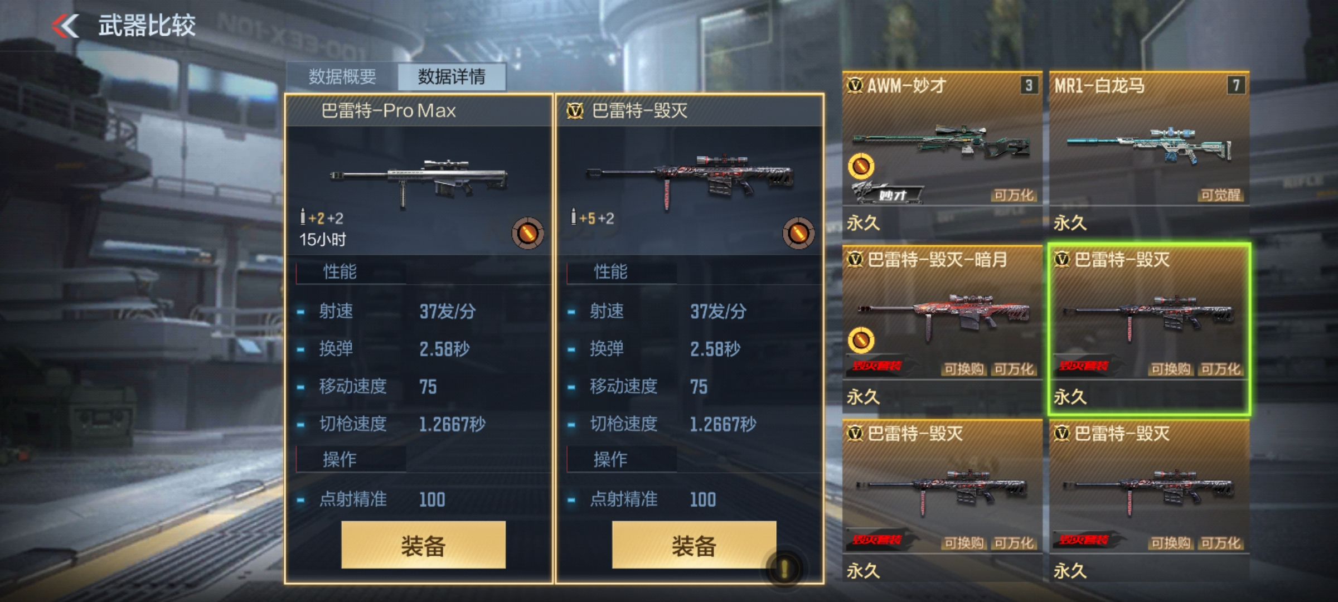
Task: Tap 可换购 on the highlighted 巴雷特-毁灭 card
Action: pos(1171,369)
